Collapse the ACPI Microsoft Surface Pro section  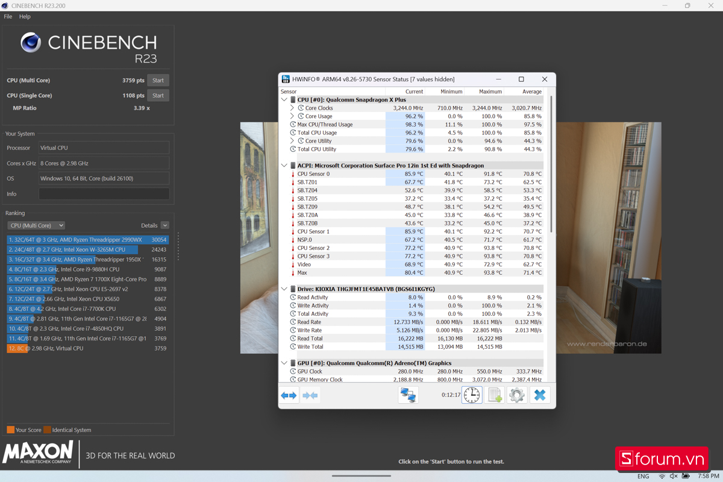point(284,166)
